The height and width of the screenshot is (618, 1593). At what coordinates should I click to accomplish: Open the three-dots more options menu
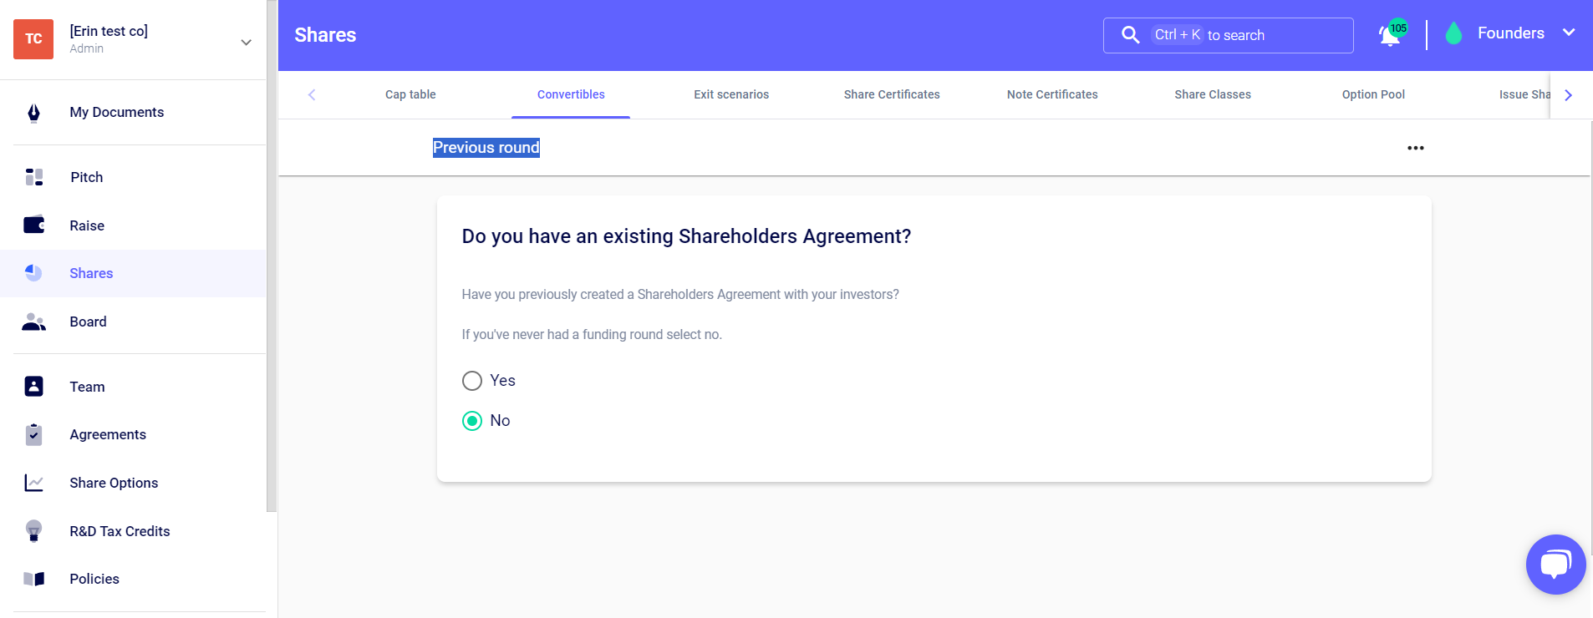1415,148
